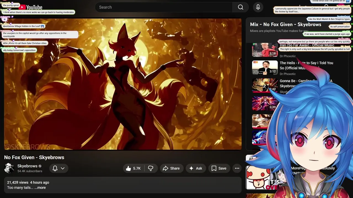The width and height of the screenshot is (353, 198).
Task: Click chat message 'ally today tomorrow's opposition'
Action: pyautogui.click(x=19, y=50)
